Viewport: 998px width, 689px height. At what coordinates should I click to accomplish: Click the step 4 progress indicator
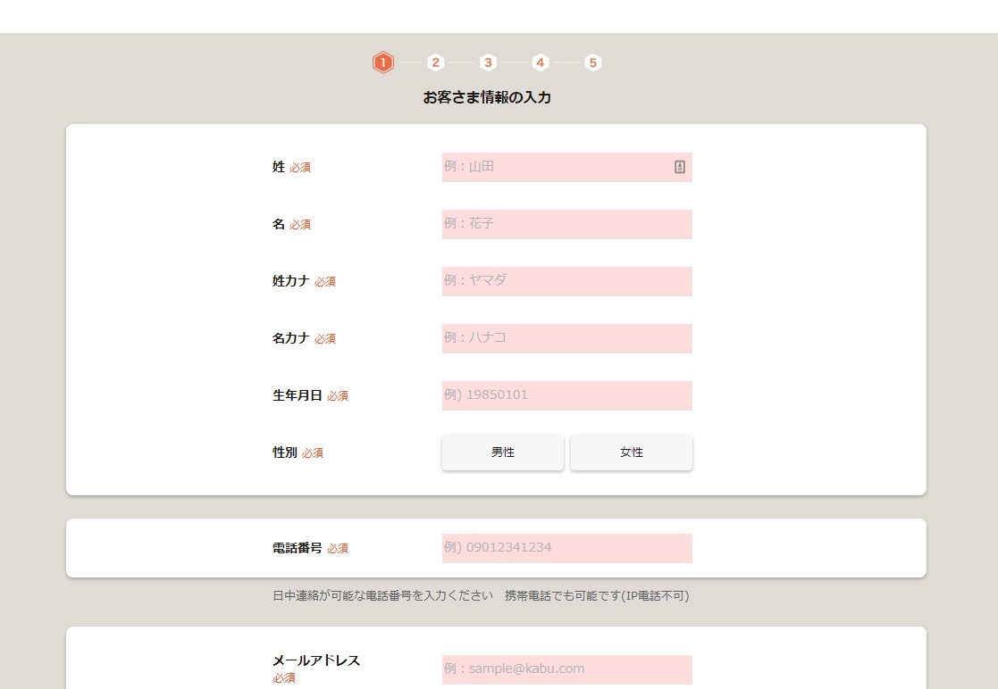[x=541, y=62]
